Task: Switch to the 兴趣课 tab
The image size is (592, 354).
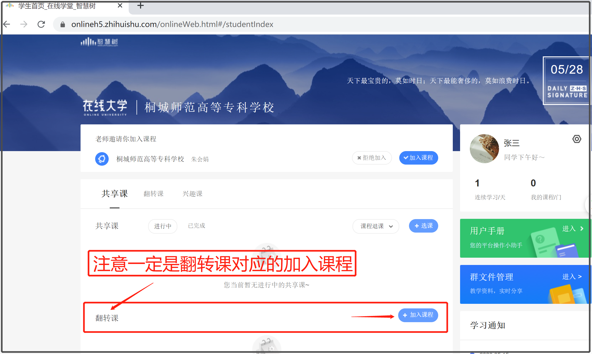Action: click(x=192, y=194)
